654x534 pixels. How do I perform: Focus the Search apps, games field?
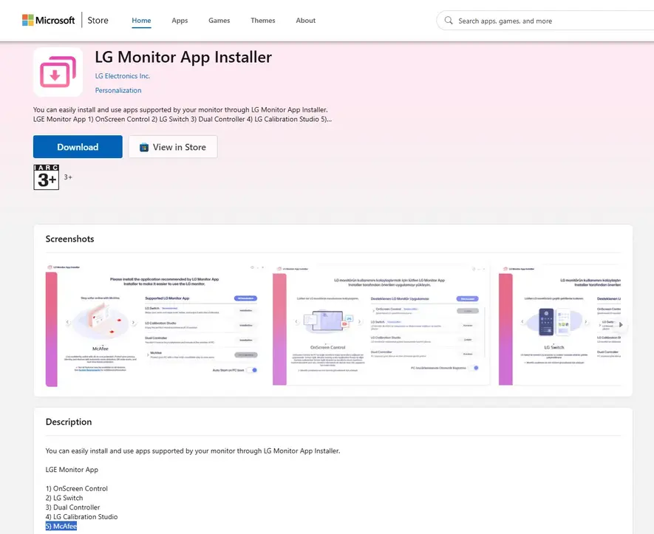pyautogui.click(x=546, y=21)
